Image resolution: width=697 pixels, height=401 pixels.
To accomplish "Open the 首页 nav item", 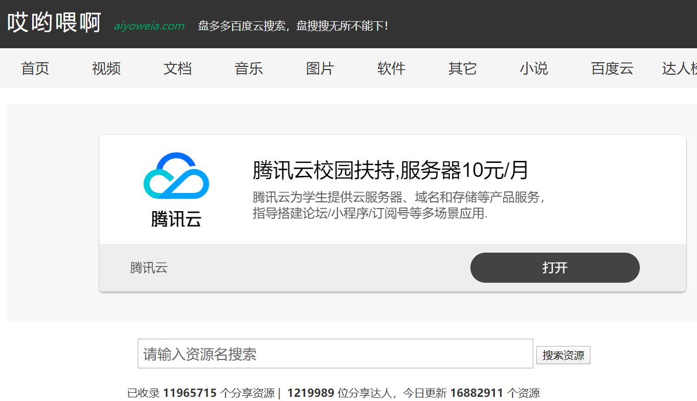I will tap(35, 68).
